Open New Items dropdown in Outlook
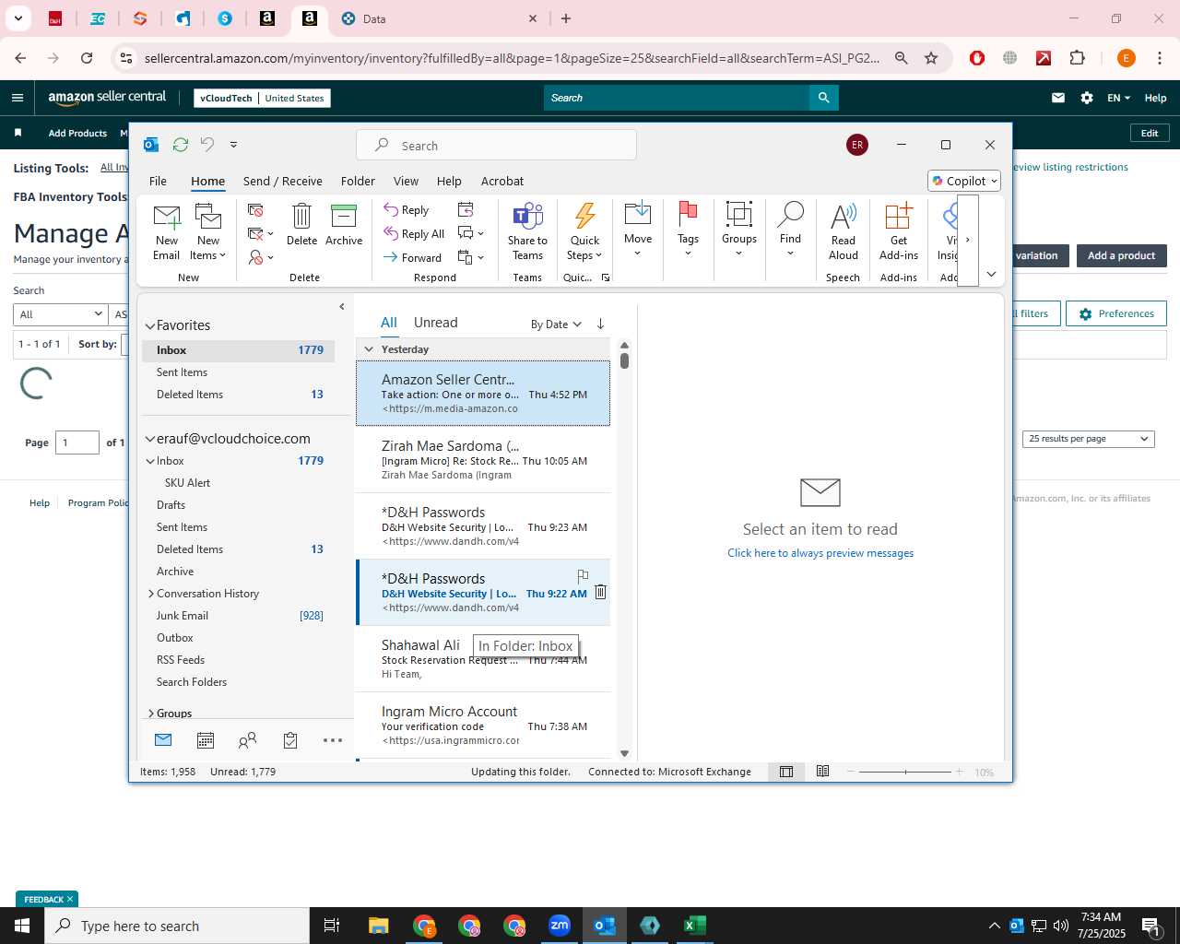 [208, 231]
